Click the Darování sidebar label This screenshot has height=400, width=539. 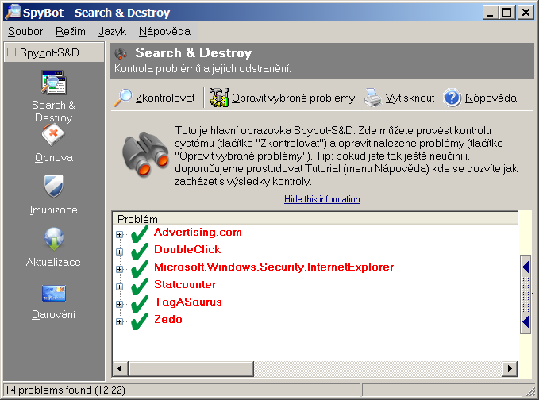point(54,314)
